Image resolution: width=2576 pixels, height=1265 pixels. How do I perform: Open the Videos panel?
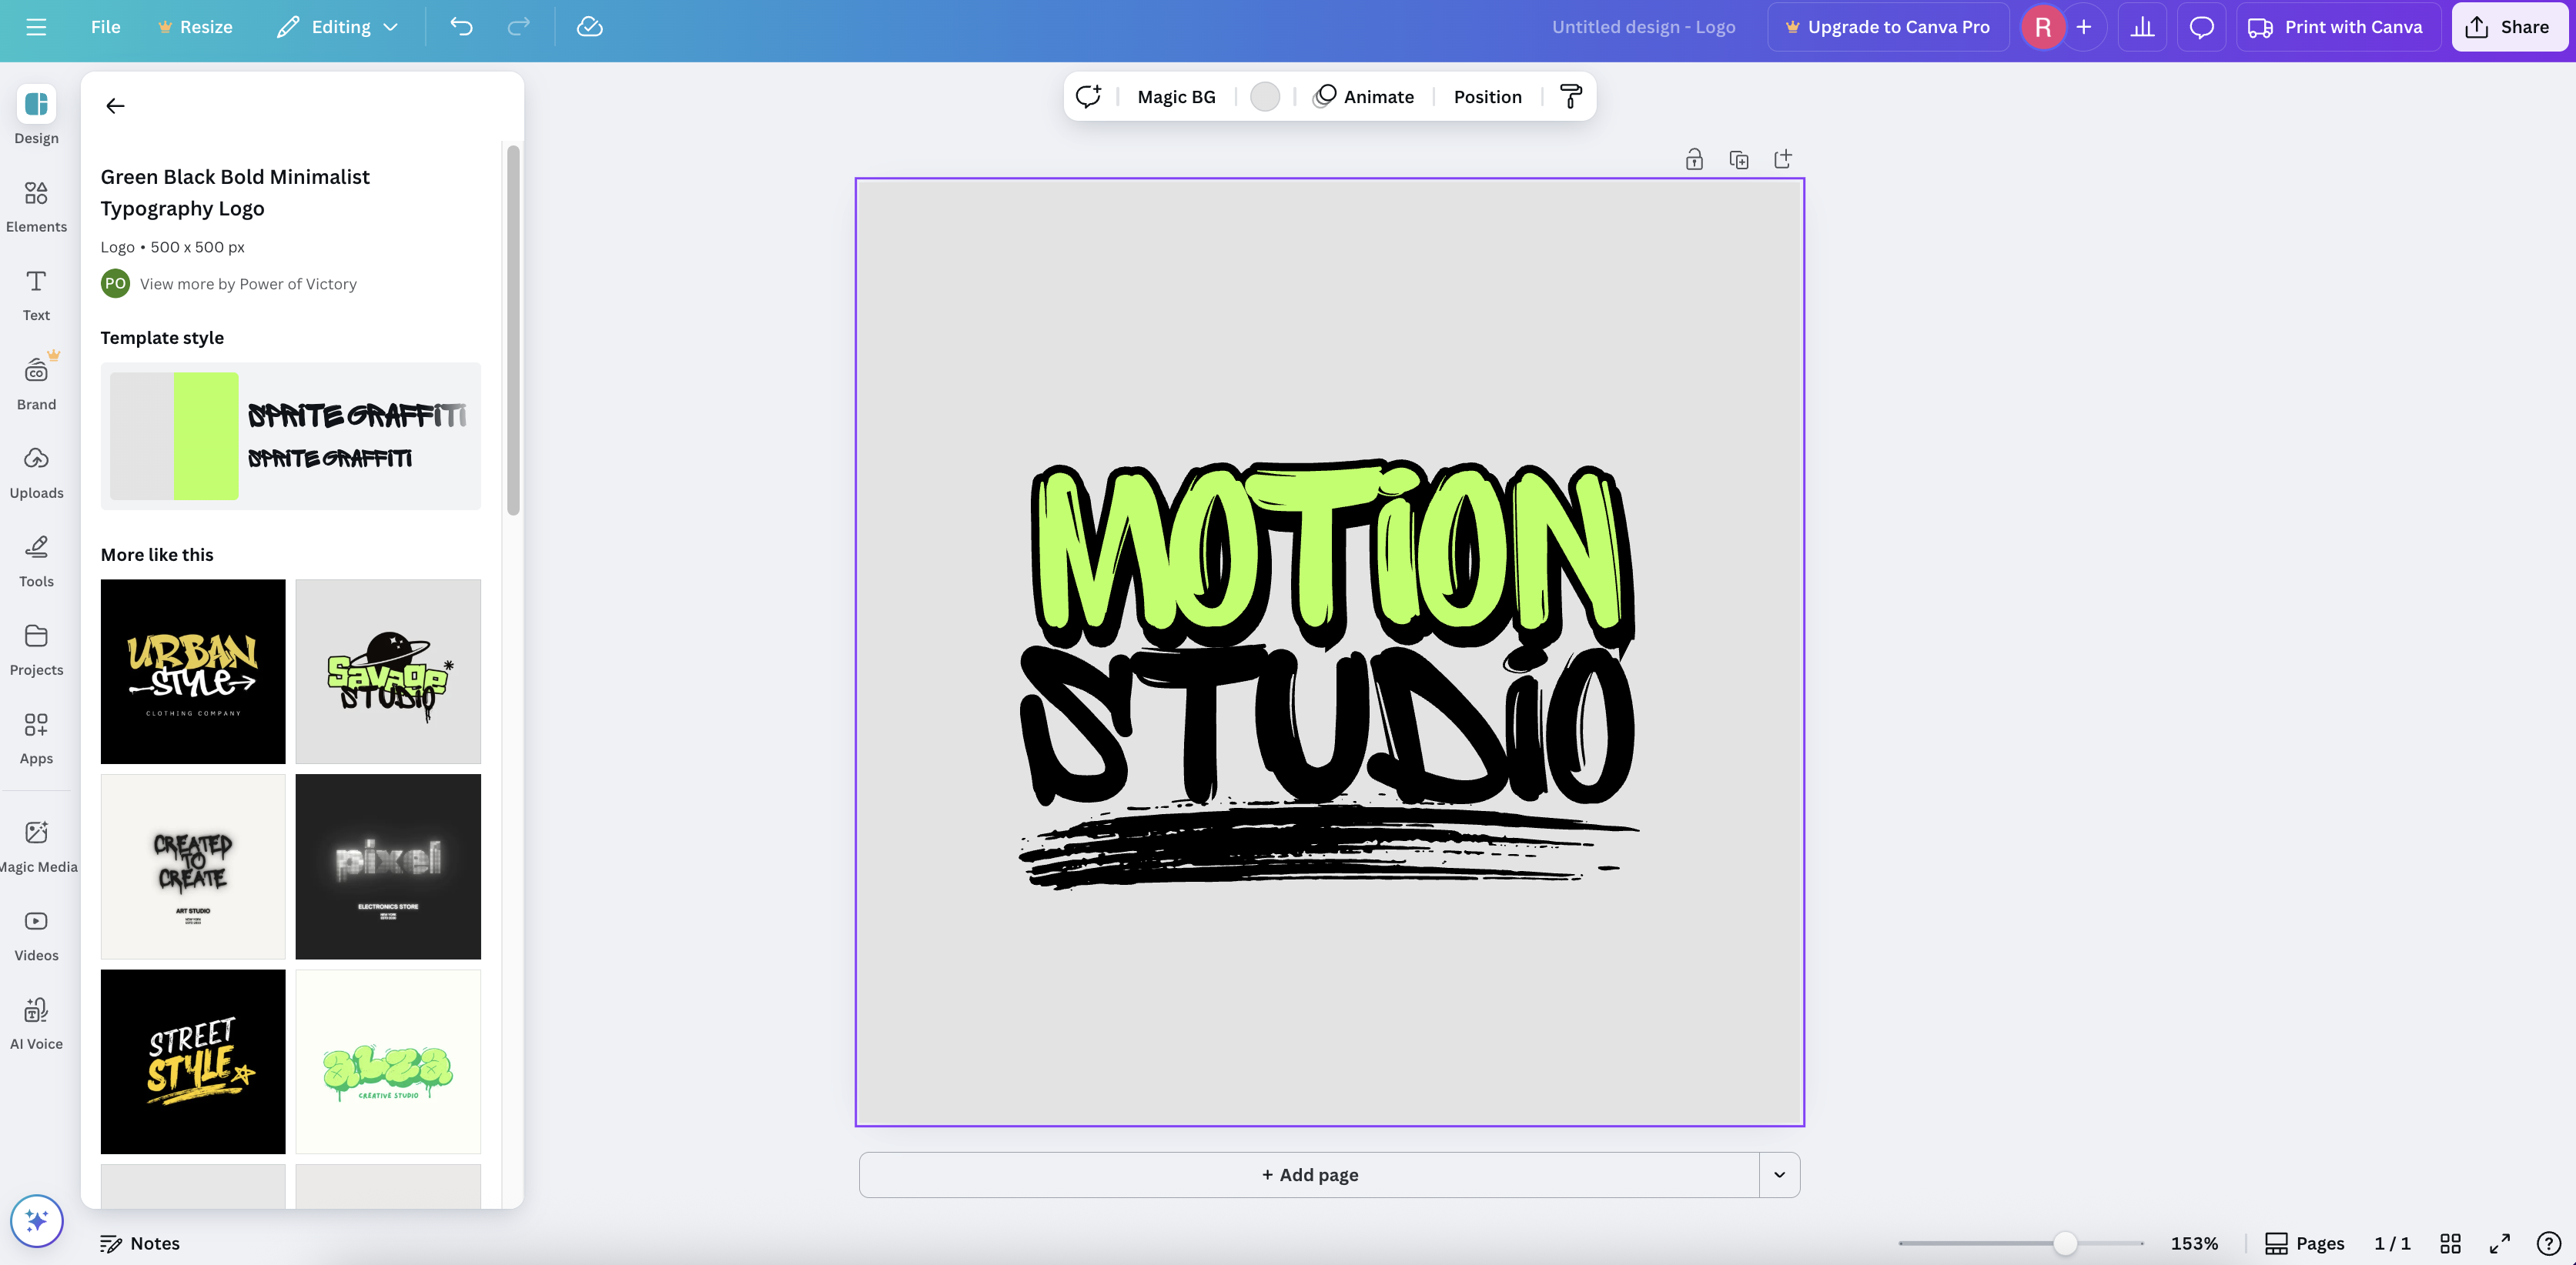coord(36,935)
